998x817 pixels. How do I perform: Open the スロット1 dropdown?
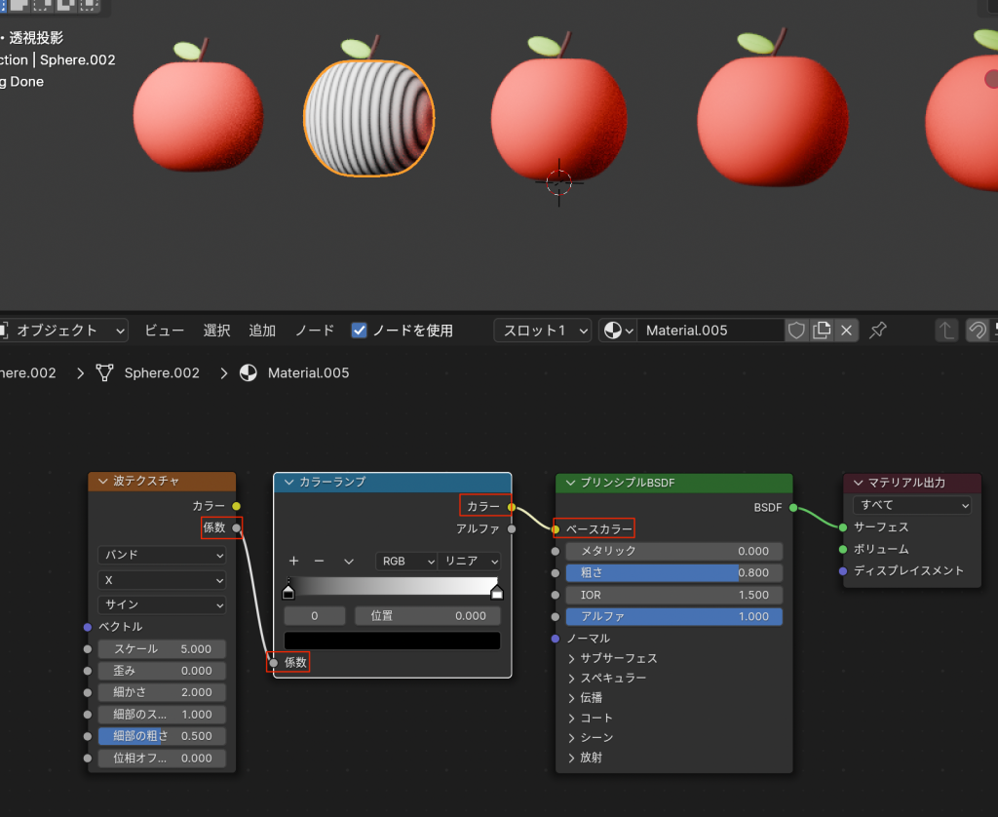pyautogui.click(x=542, y=331)
